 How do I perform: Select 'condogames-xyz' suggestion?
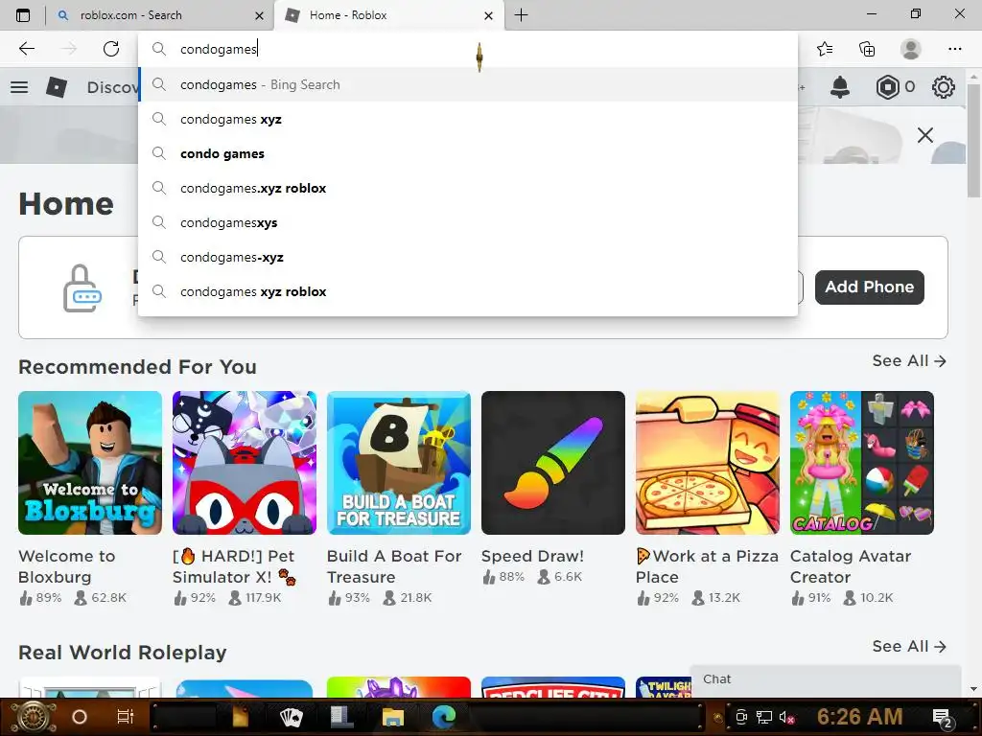pos(468,257)
